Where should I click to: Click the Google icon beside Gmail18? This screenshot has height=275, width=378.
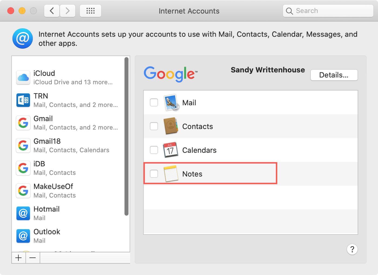click(23, 146)
